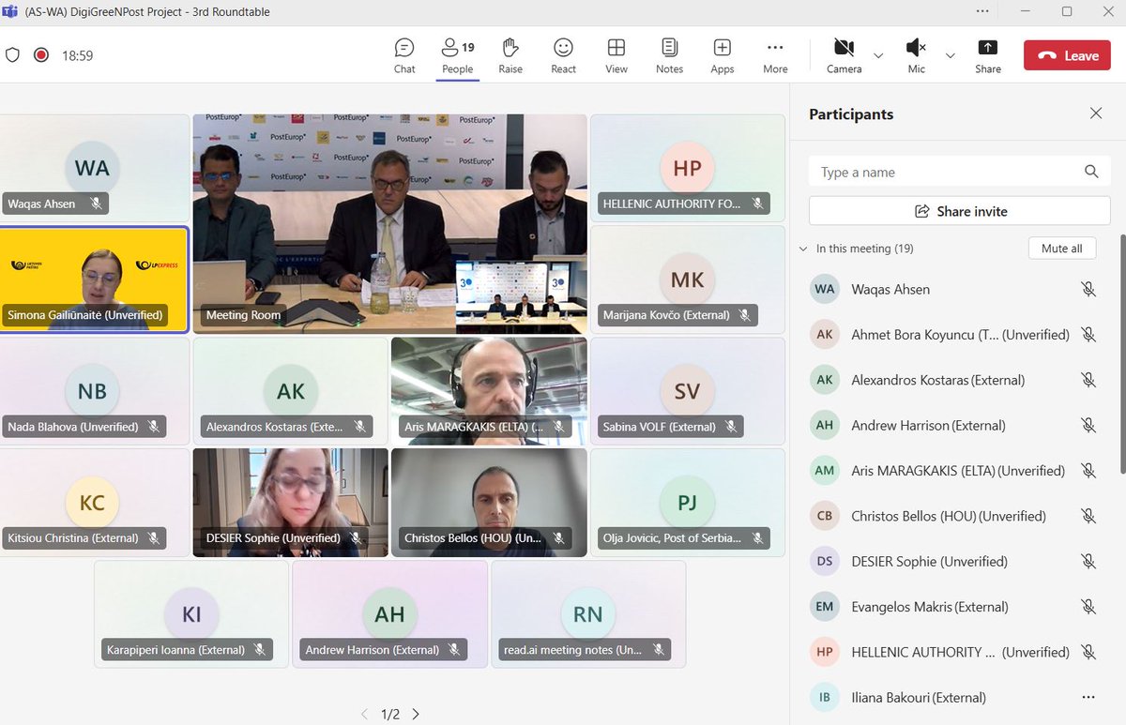Turn on the Camera
Screen dimensions: 1126x725
point(844,55)
